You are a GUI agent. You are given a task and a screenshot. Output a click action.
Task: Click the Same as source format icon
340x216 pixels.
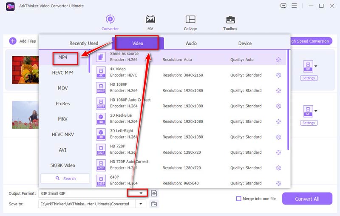101,57
